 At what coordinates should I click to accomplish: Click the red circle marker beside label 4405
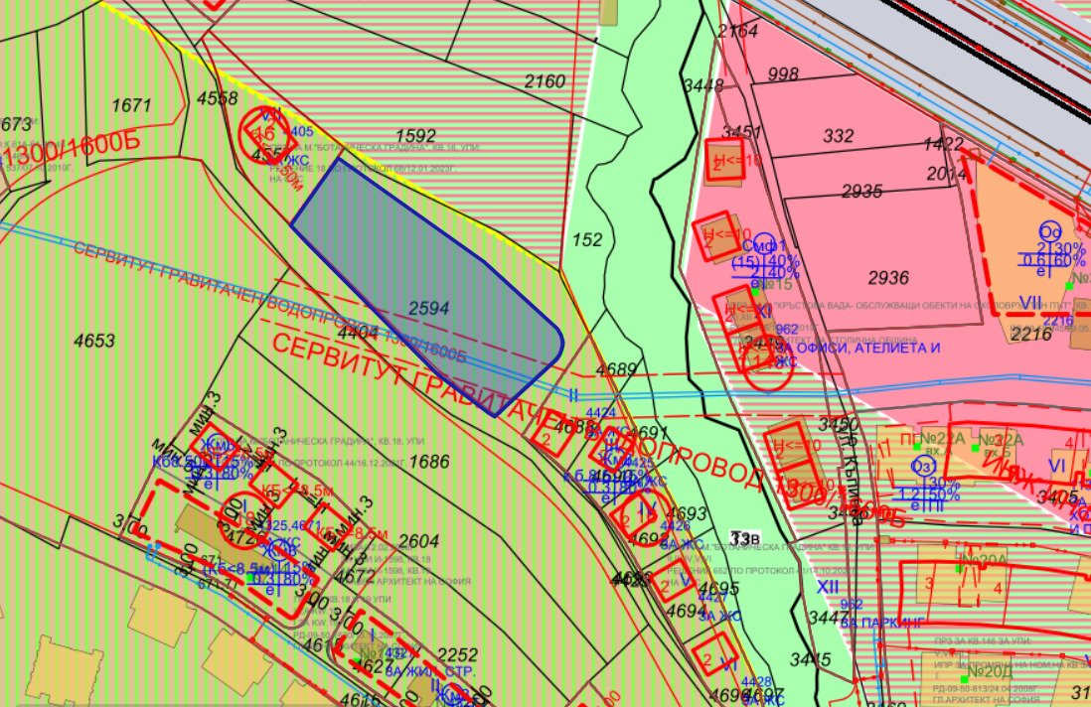(x=262, y=132)
